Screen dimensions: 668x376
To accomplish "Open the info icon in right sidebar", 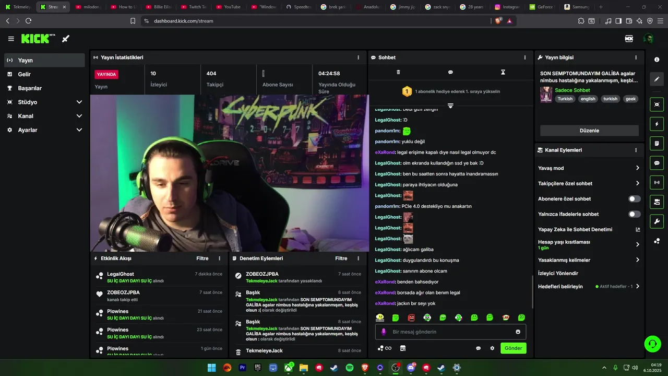I will (x=657, y=60).
